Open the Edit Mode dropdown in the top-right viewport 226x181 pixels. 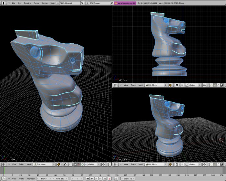click(156, 85)
